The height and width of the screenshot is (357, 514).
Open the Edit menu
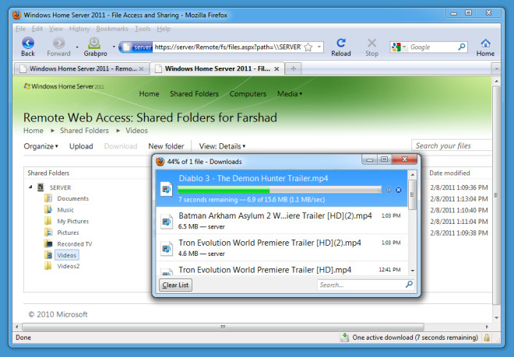tap(37, 29)
